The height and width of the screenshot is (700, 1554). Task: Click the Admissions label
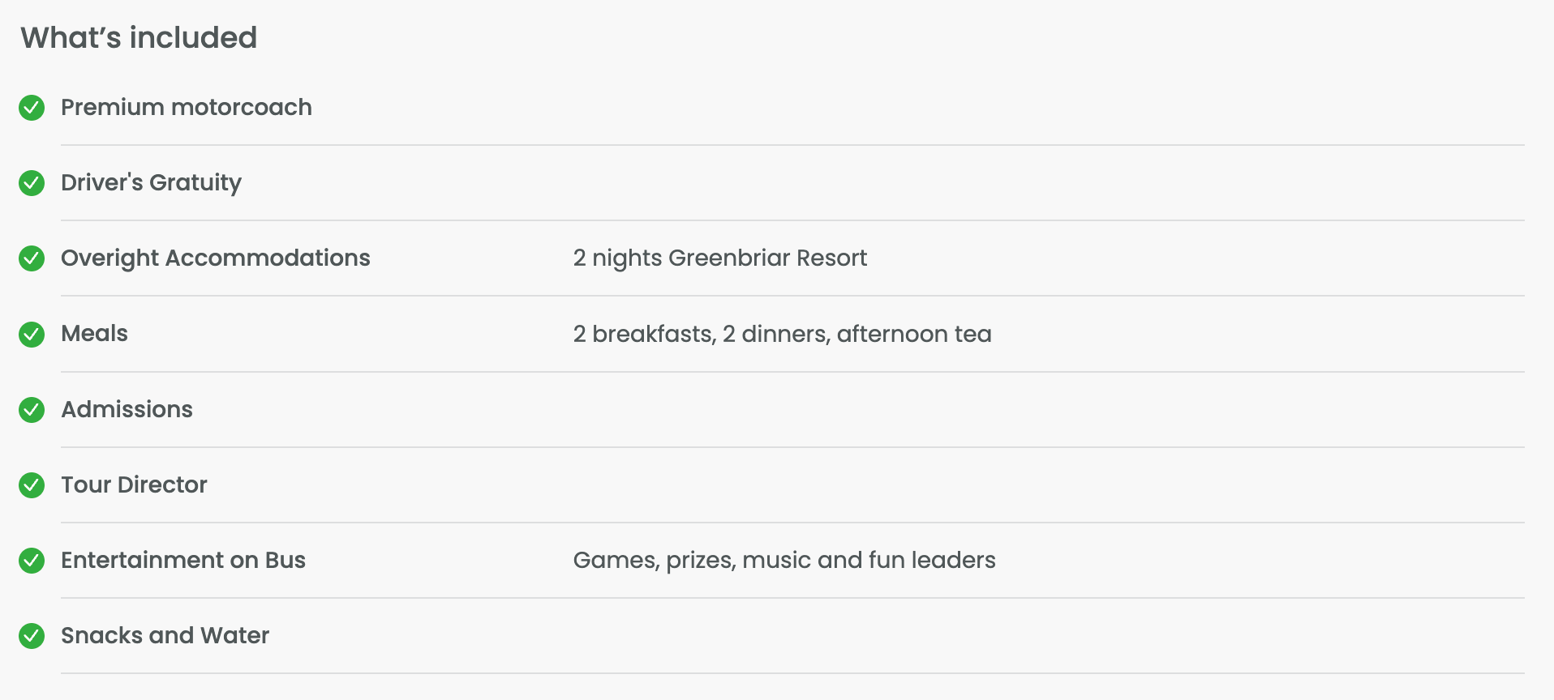127,409
